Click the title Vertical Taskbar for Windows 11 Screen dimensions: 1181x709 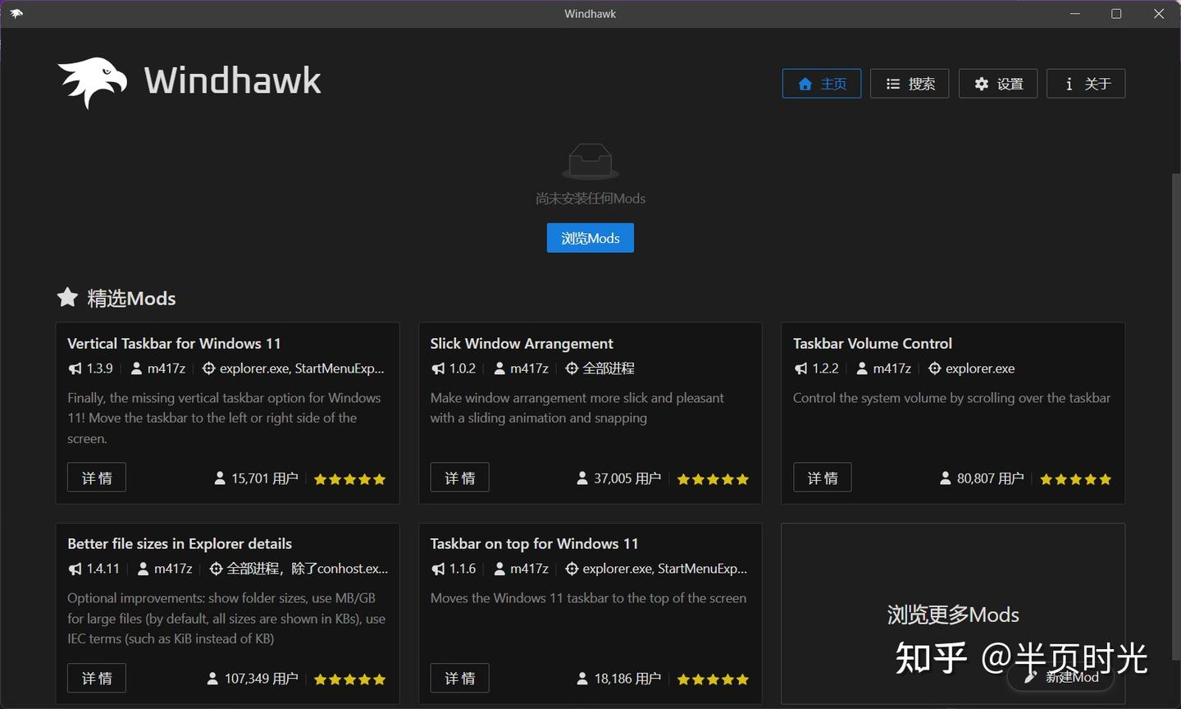(x=174, y=343)
